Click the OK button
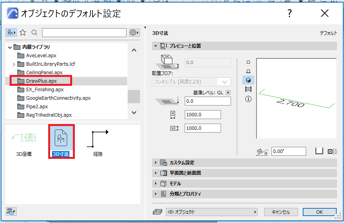Screen dimensions: 344x223 coord(319,212)
